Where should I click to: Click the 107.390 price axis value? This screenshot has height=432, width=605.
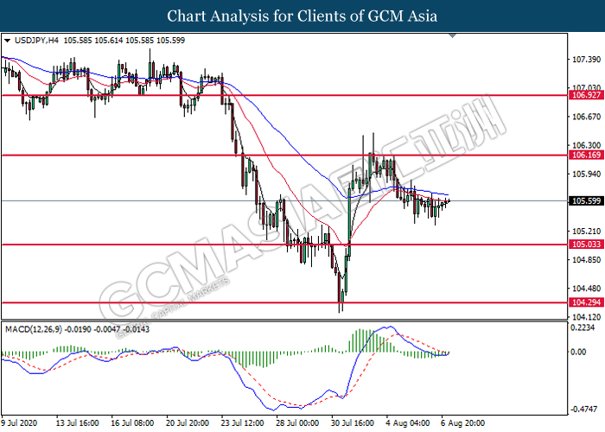tap(587, 60)
